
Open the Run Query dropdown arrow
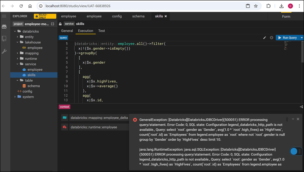[302, 38]
